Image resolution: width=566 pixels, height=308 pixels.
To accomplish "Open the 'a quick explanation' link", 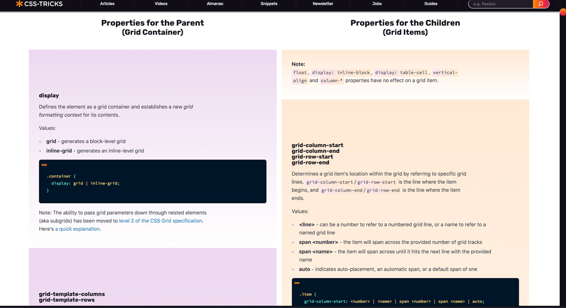I will click(77, 229).
